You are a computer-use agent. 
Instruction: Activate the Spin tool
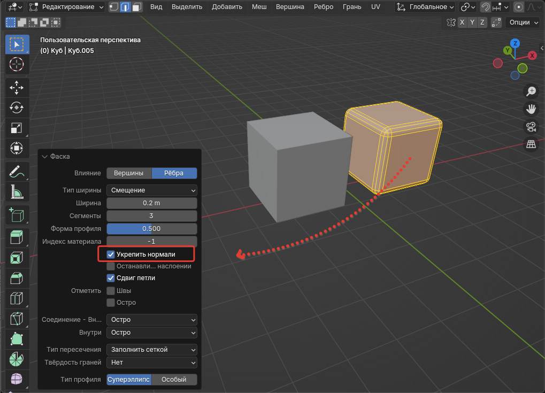click(17, 359)
